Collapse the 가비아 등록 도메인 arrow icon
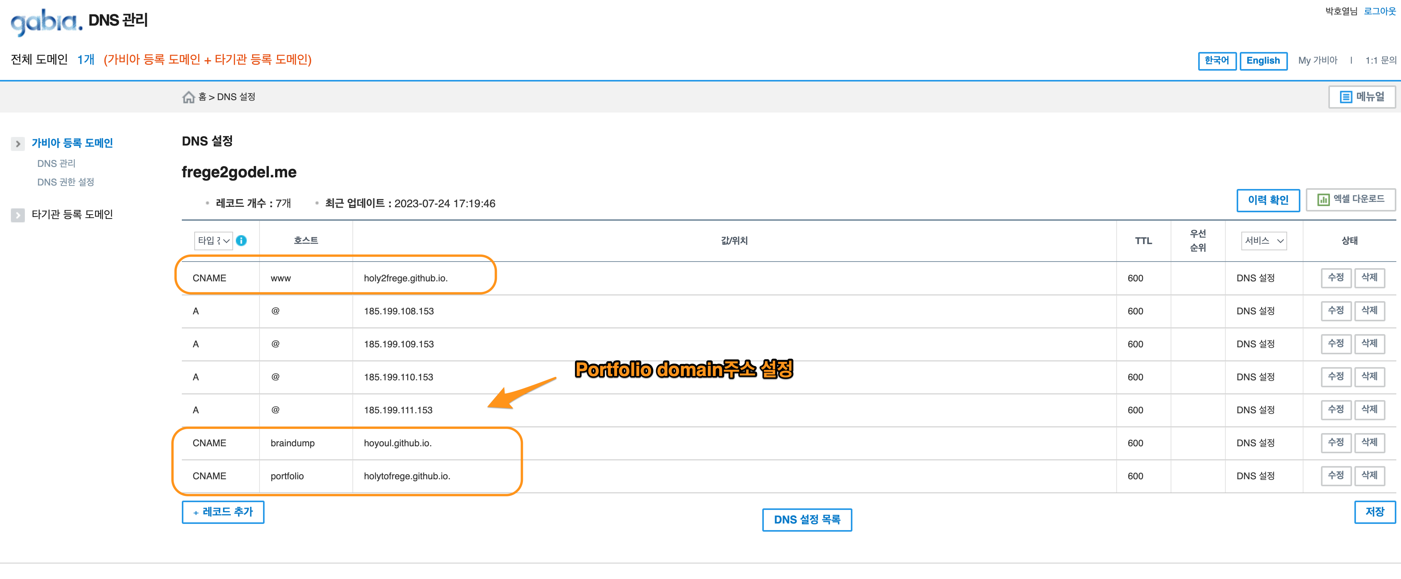 (18, 144)
